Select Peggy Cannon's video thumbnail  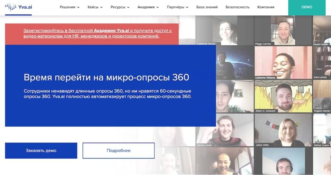click(x=283, y=30)
